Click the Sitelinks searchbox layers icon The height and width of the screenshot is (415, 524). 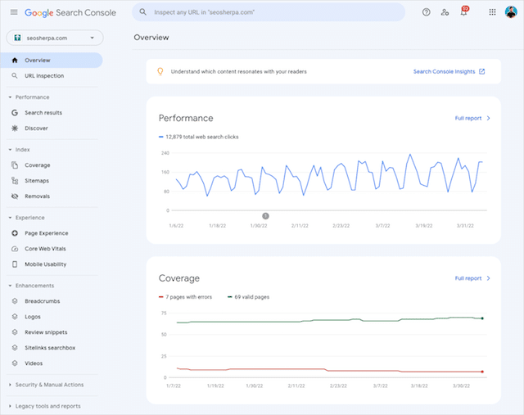15,348
